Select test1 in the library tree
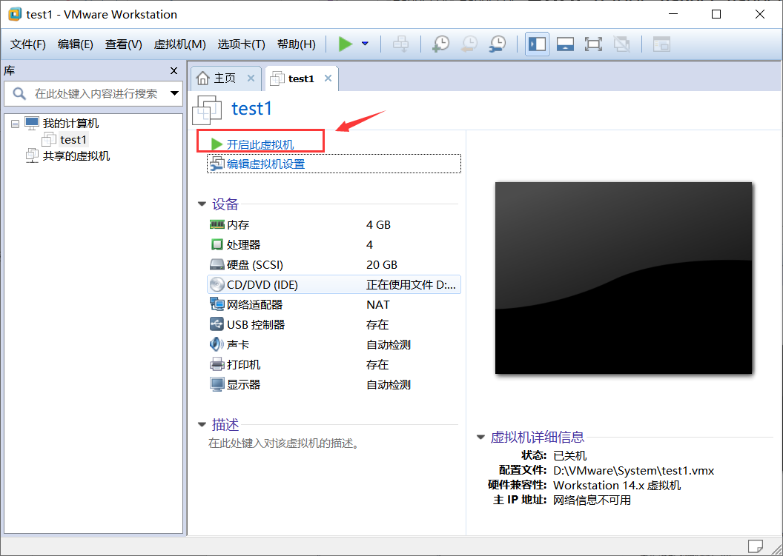Screen dimensions: 783x556 coord(73,140)
